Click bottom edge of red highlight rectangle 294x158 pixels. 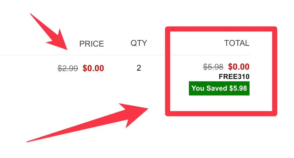click(x=221, y=113)
